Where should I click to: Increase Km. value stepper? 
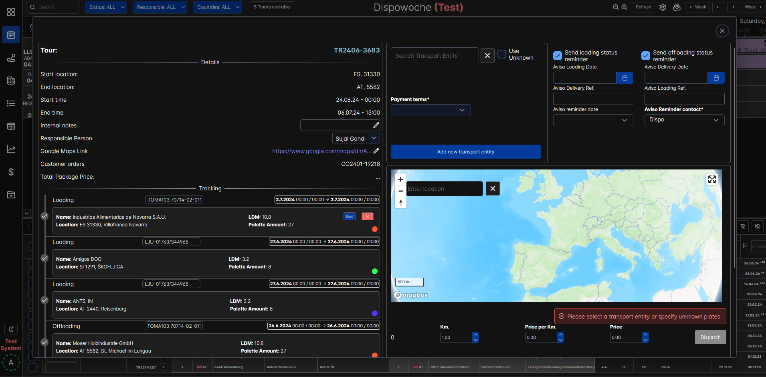tap(475, 335)
